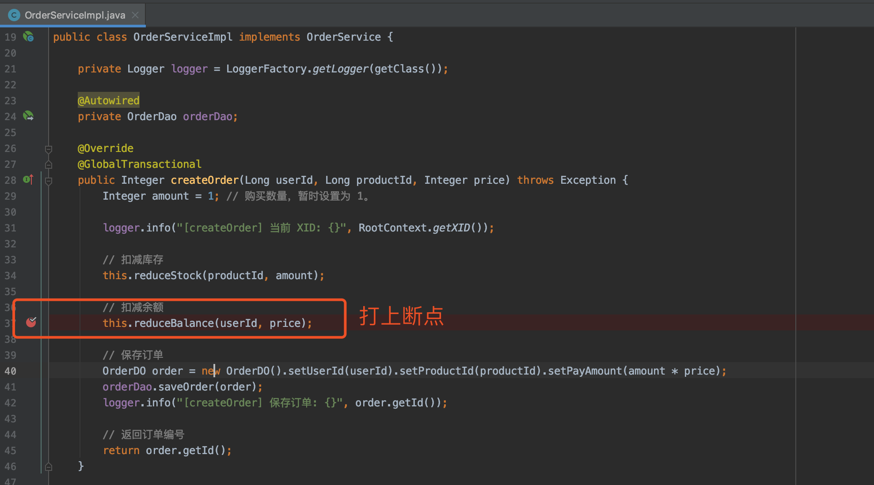Click the Java class icon on the file tab
874x485 pixels.
14,15
